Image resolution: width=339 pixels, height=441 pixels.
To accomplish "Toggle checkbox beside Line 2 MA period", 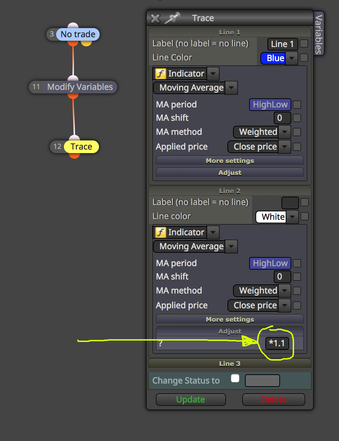I will (297, 263).
